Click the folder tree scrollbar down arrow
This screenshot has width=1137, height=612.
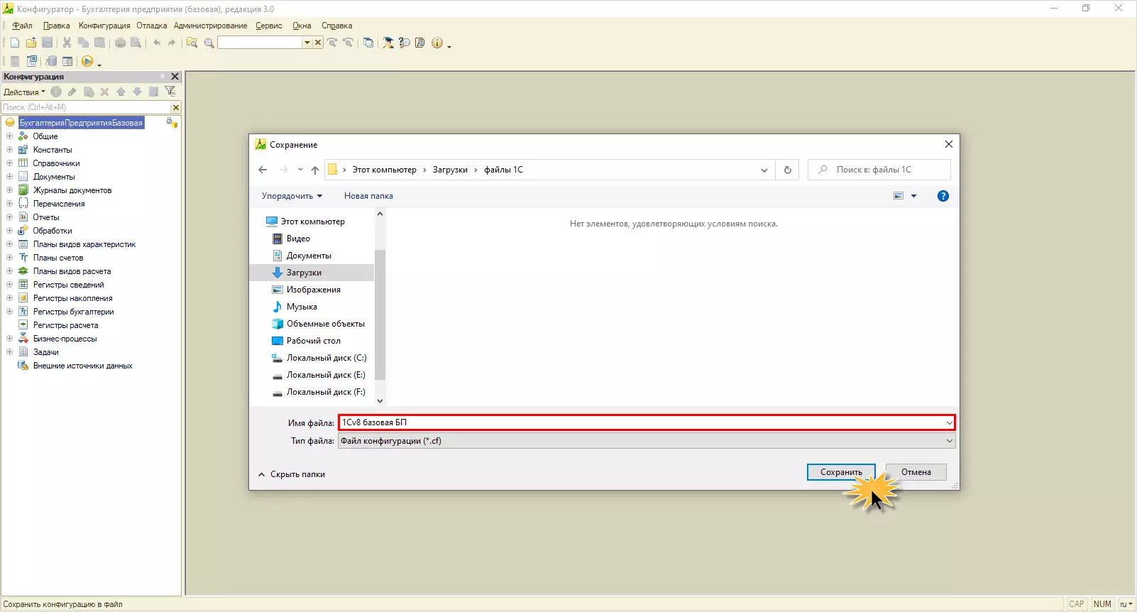[x=380, y=401]
